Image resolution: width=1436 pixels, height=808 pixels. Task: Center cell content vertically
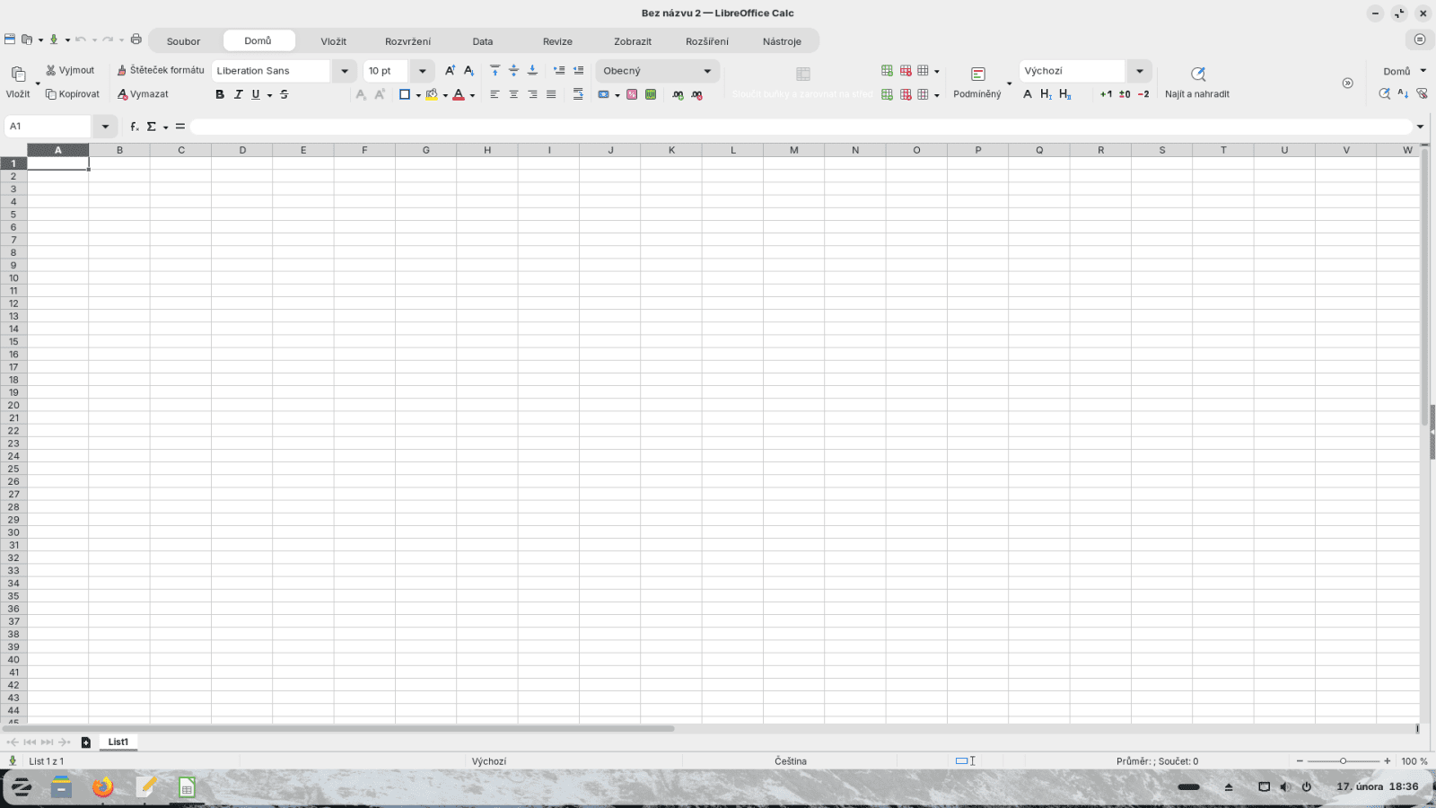[513, 70]
